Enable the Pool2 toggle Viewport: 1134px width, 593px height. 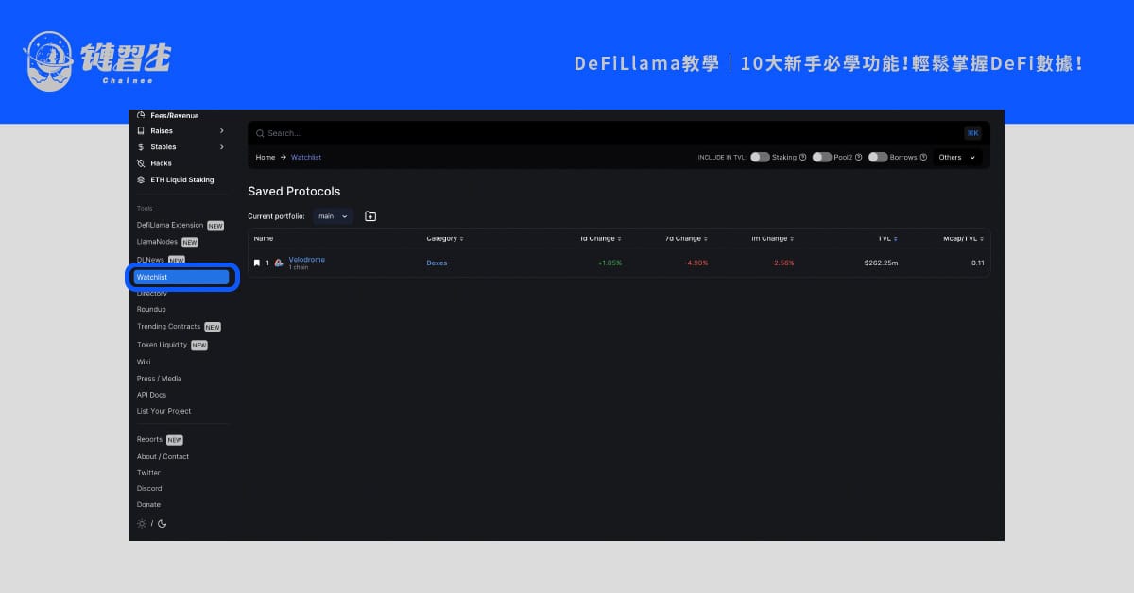click(822, 158)
